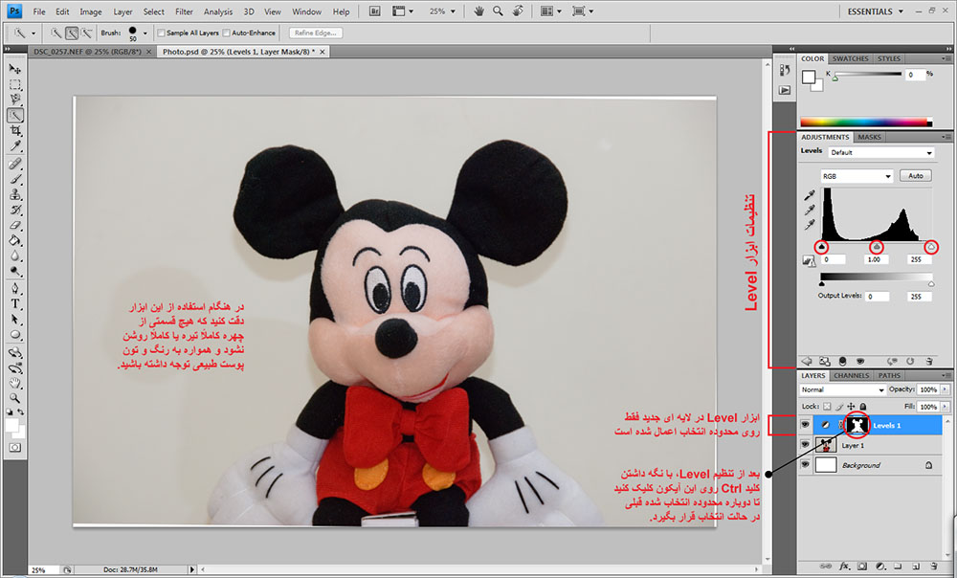
Task: Click the white point input slider
Action: click(931, 247)
